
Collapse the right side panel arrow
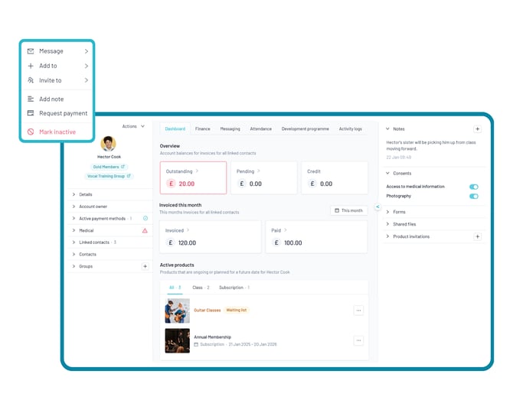coord(377,207)
